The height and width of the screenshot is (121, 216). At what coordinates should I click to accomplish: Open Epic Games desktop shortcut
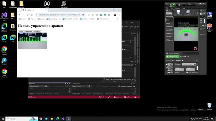(x=64, y=4)
